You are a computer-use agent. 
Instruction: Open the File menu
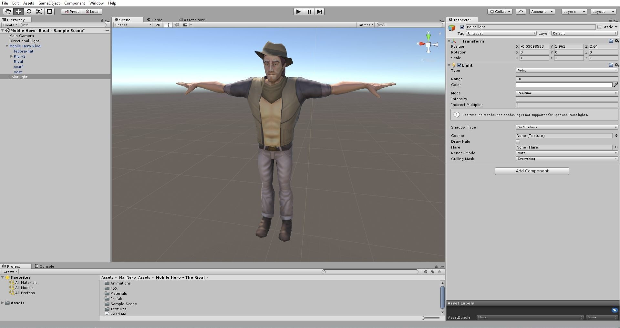[5, 3]
